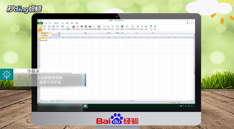Insert a pie chart (饼图)
The image size is (234, 129).
82,28
